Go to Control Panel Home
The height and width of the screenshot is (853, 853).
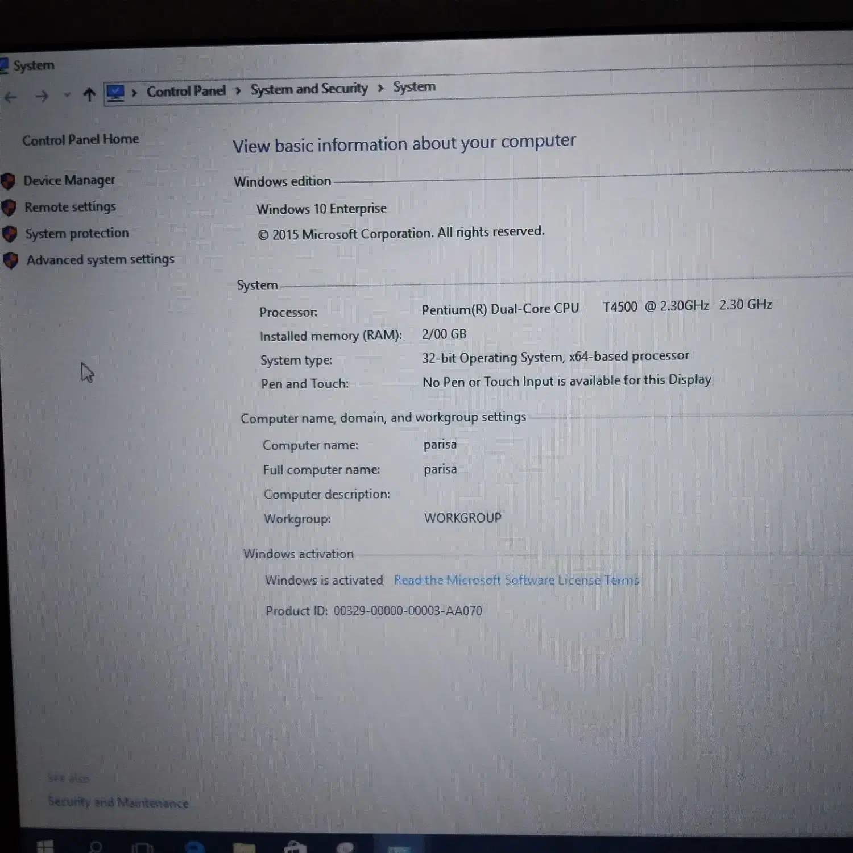[x=80, y=140]
